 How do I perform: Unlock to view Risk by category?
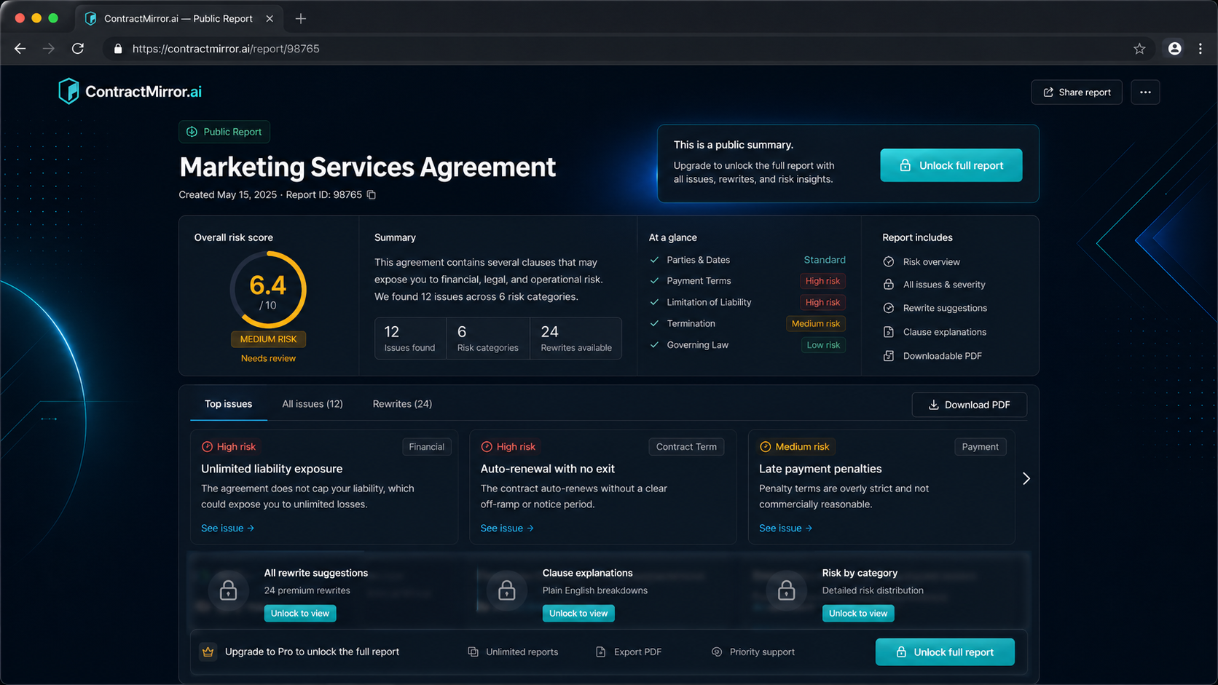pyautogui.click(x=858, y=614)
